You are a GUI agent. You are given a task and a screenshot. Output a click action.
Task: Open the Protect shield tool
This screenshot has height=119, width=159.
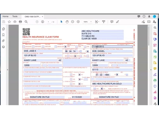[x=155, y=86]
